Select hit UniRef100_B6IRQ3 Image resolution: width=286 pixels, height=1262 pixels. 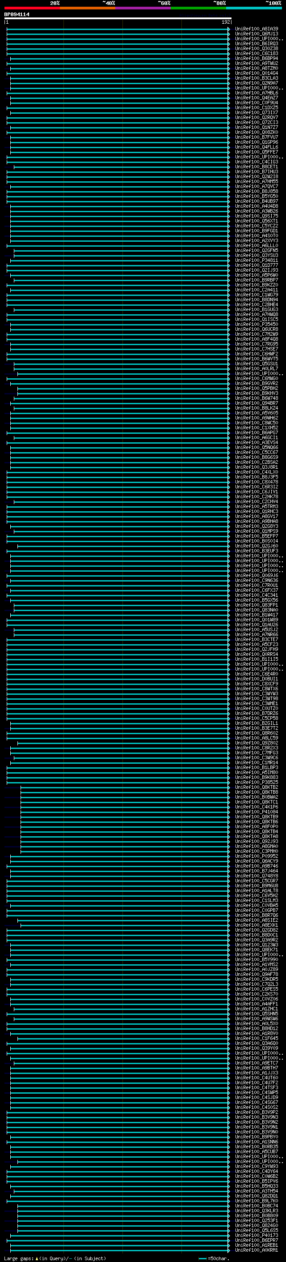tap(256, 43)
